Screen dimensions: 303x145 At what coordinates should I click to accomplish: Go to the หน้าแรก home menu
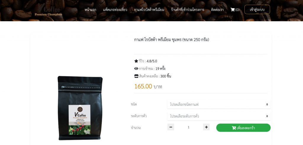[90, 10]
